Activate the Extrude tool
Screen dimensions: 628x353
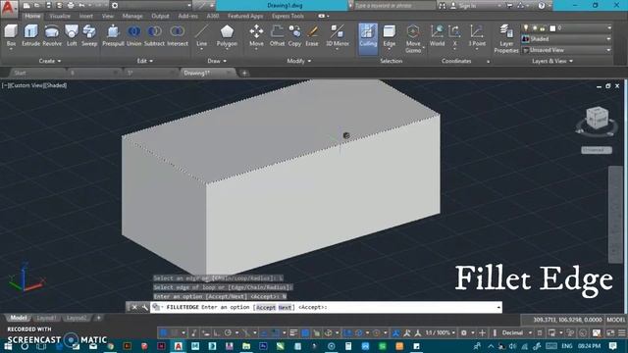[x=30, y=35]
